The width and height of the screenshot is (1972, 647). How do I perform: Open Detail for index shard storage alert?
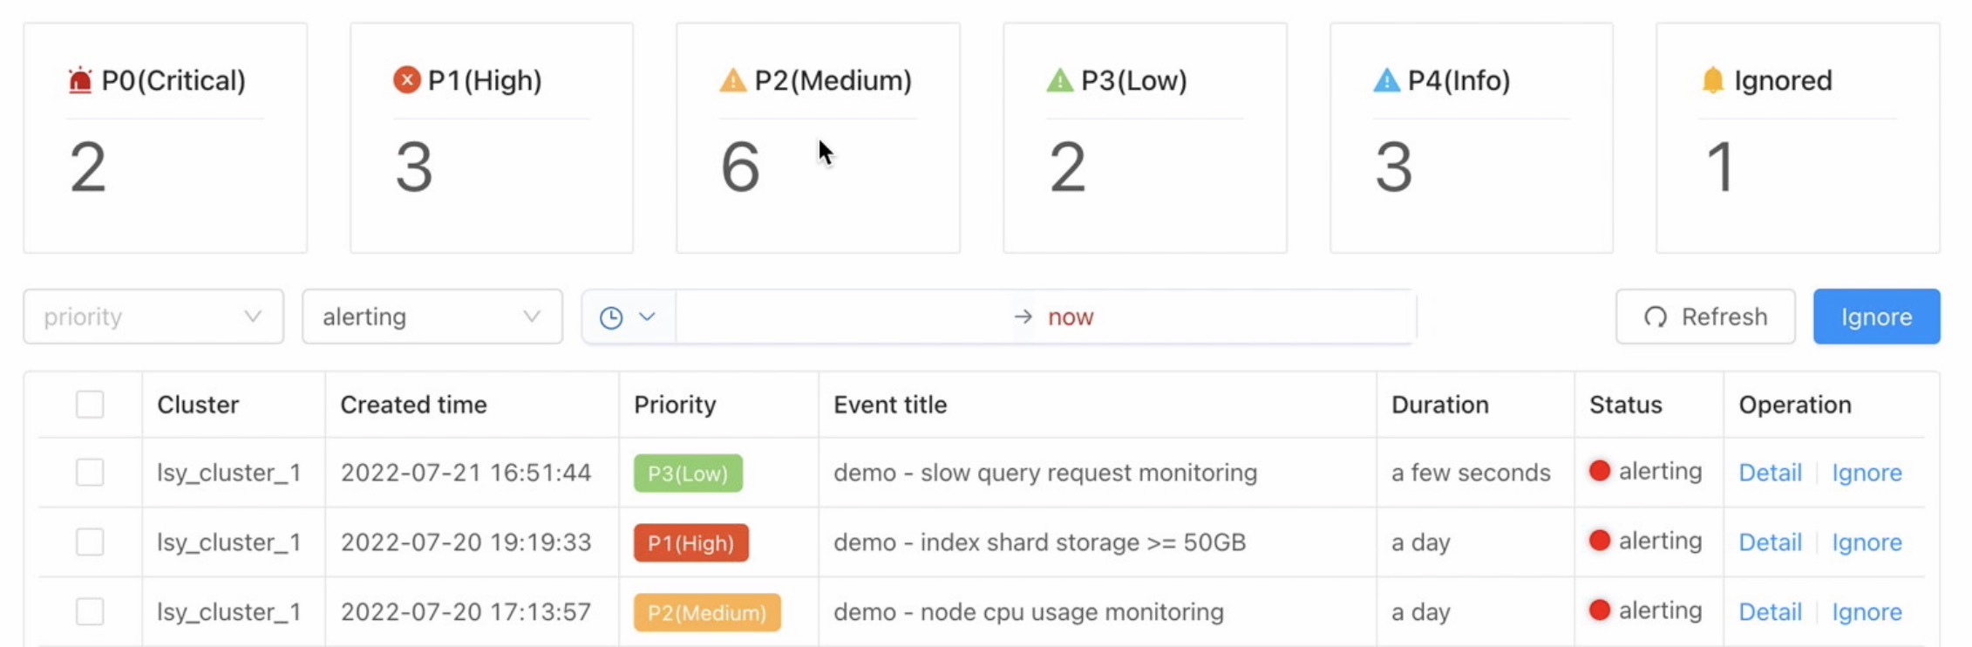(x=1770, y=542)
